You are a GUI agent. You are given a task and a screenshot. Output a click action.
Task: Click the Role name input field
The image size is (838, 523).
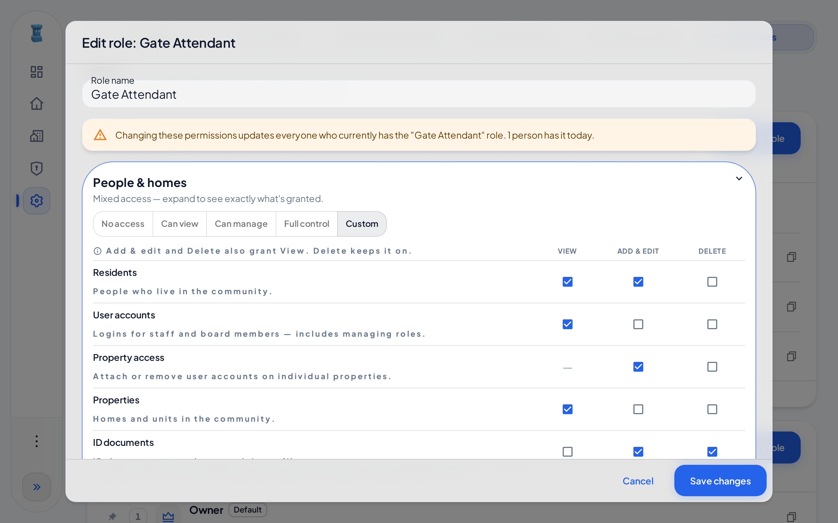click(x=419, y=94)
